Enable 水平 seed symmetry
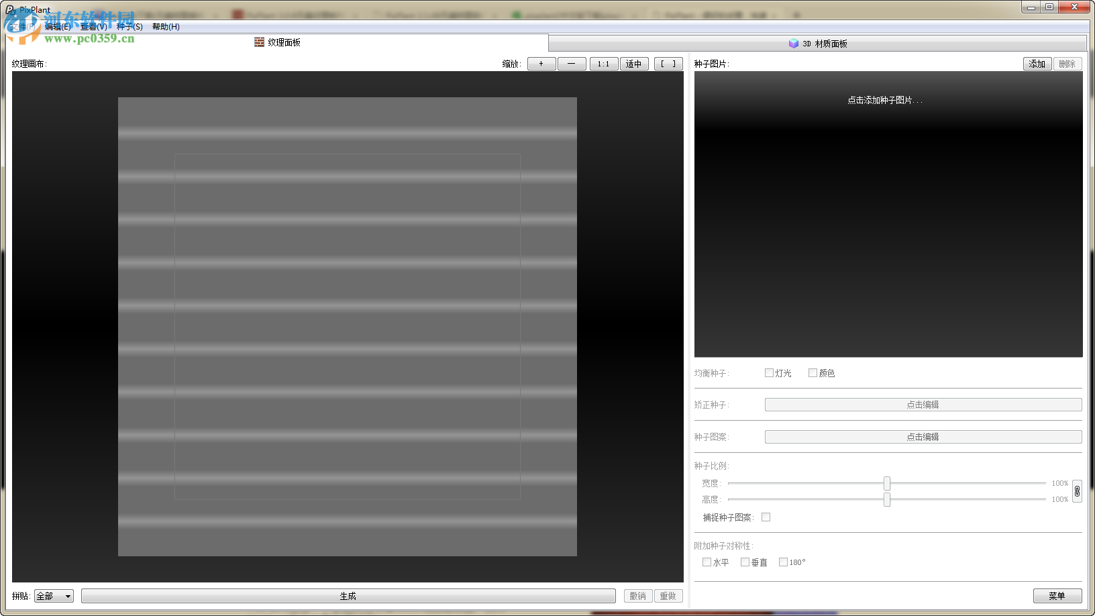1095x616 pixels. point(707,562)
